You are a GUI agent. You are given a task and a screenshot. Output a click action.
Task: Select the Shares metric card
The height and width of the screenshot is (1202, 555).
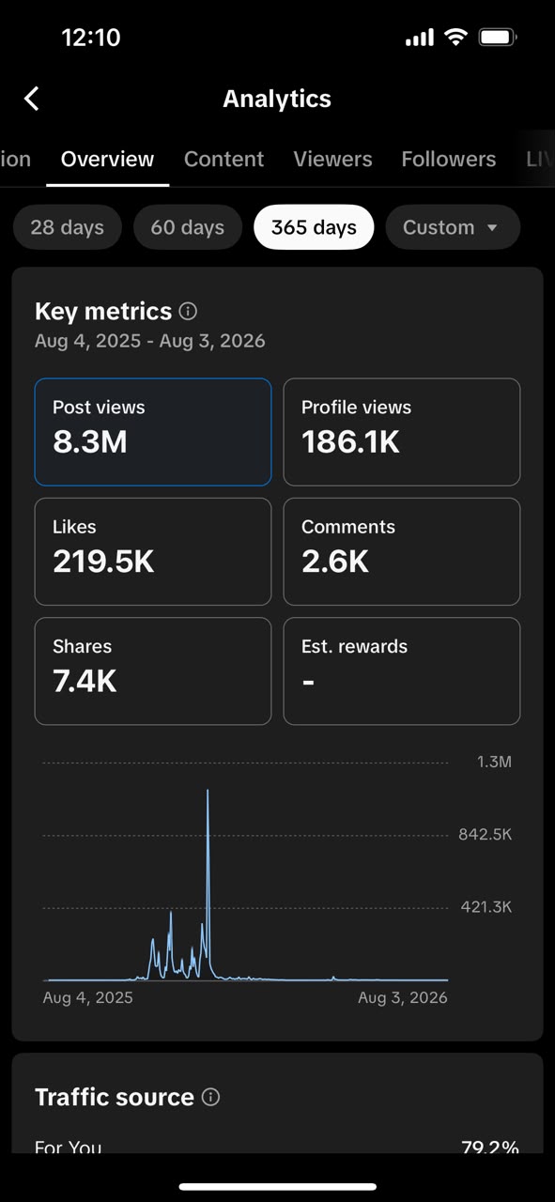coord(153,670)
